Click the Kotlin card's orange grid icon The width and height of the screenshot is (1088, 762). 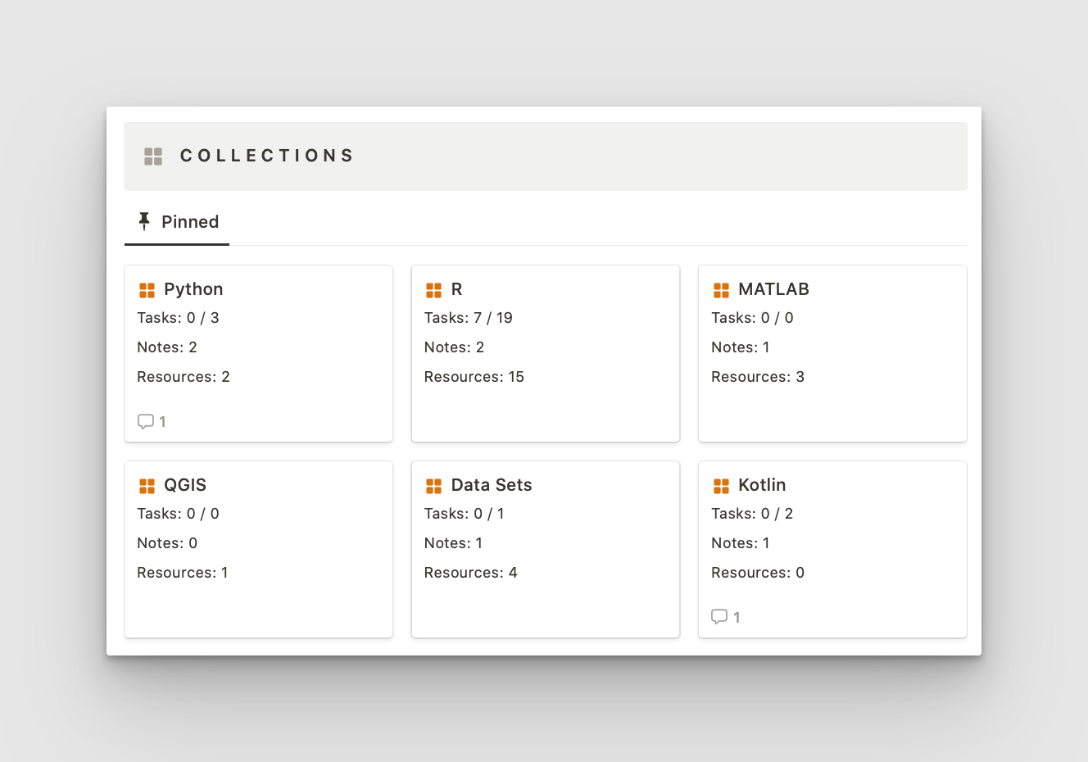pos(721,486)
